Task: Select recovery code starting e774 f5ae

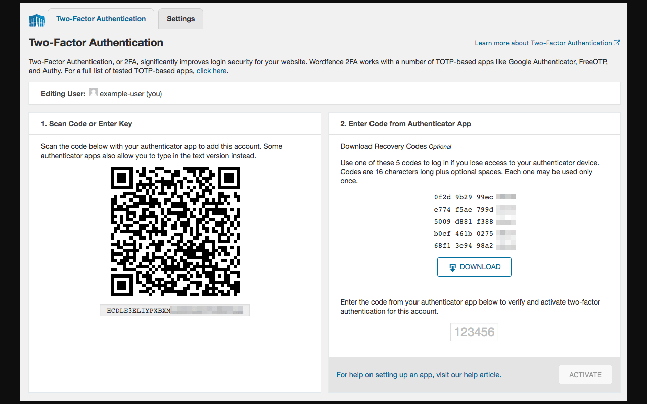Action: click(475, 210)
